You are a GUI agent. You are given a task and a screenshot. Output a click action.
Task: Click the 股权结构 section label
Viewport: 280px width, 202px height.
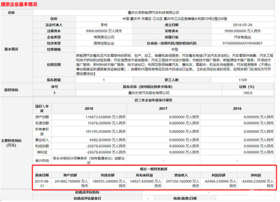(11, 90)
